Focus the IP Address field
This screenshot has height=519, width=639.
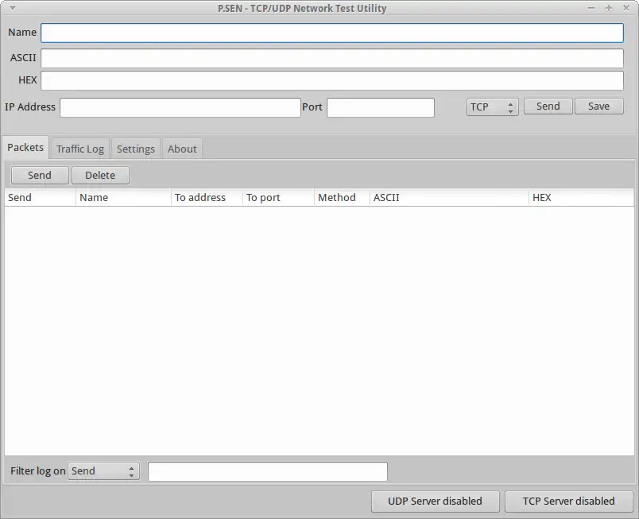(180, 107)
